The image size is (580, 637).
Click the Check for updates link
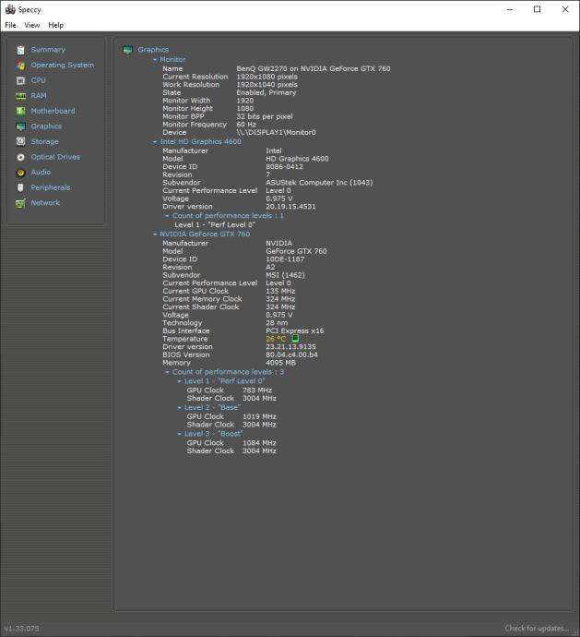(x=536, y=629)
